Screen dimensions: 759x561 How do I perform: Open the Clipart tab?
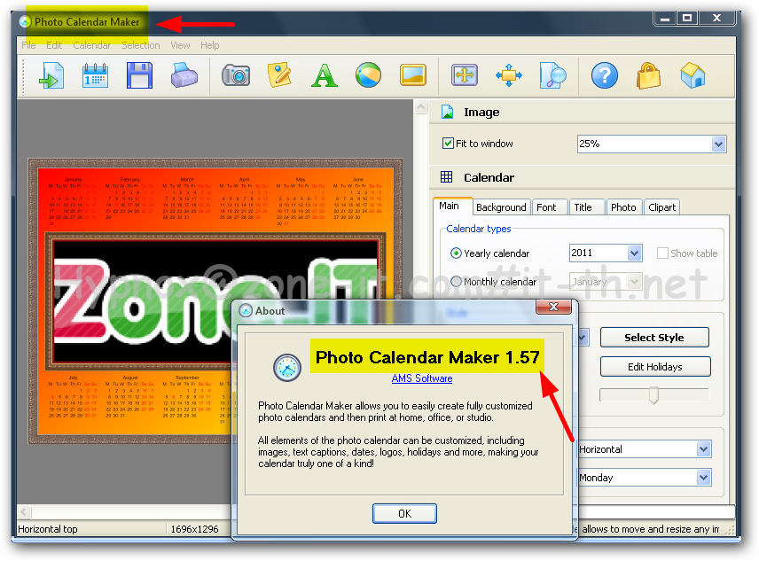(x=661, y=207)
